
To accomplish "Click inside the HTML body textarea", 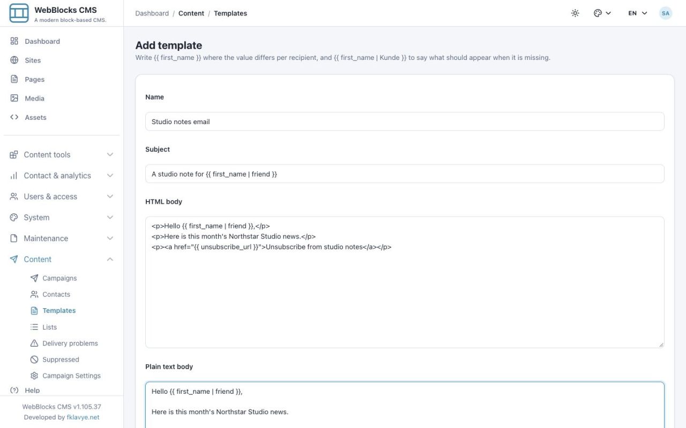I will [405, 282].
